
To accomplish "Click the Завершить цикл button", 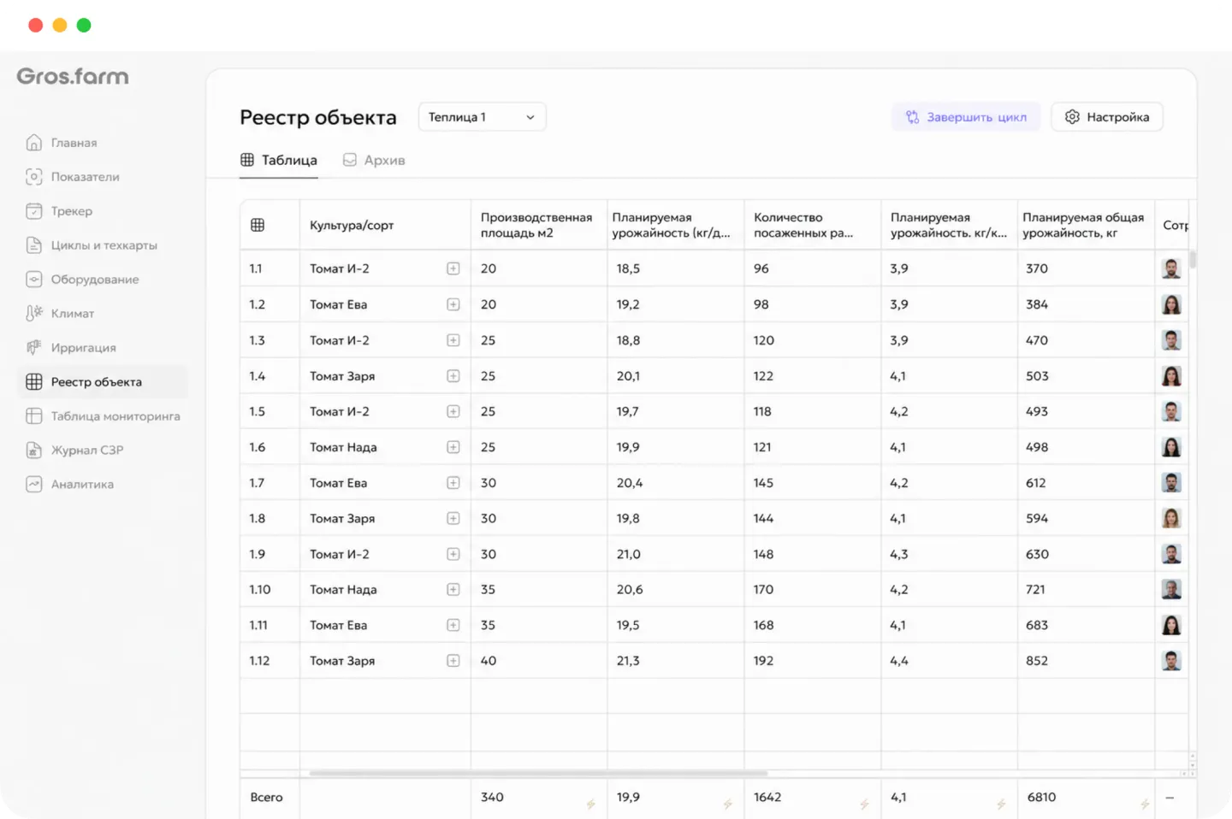I will tap(966, 117).
